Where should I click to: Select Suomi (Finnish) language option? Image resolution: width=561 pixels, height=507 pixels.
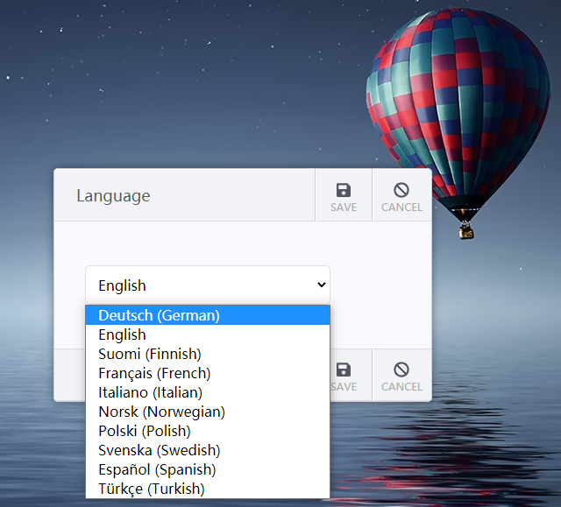208,354
